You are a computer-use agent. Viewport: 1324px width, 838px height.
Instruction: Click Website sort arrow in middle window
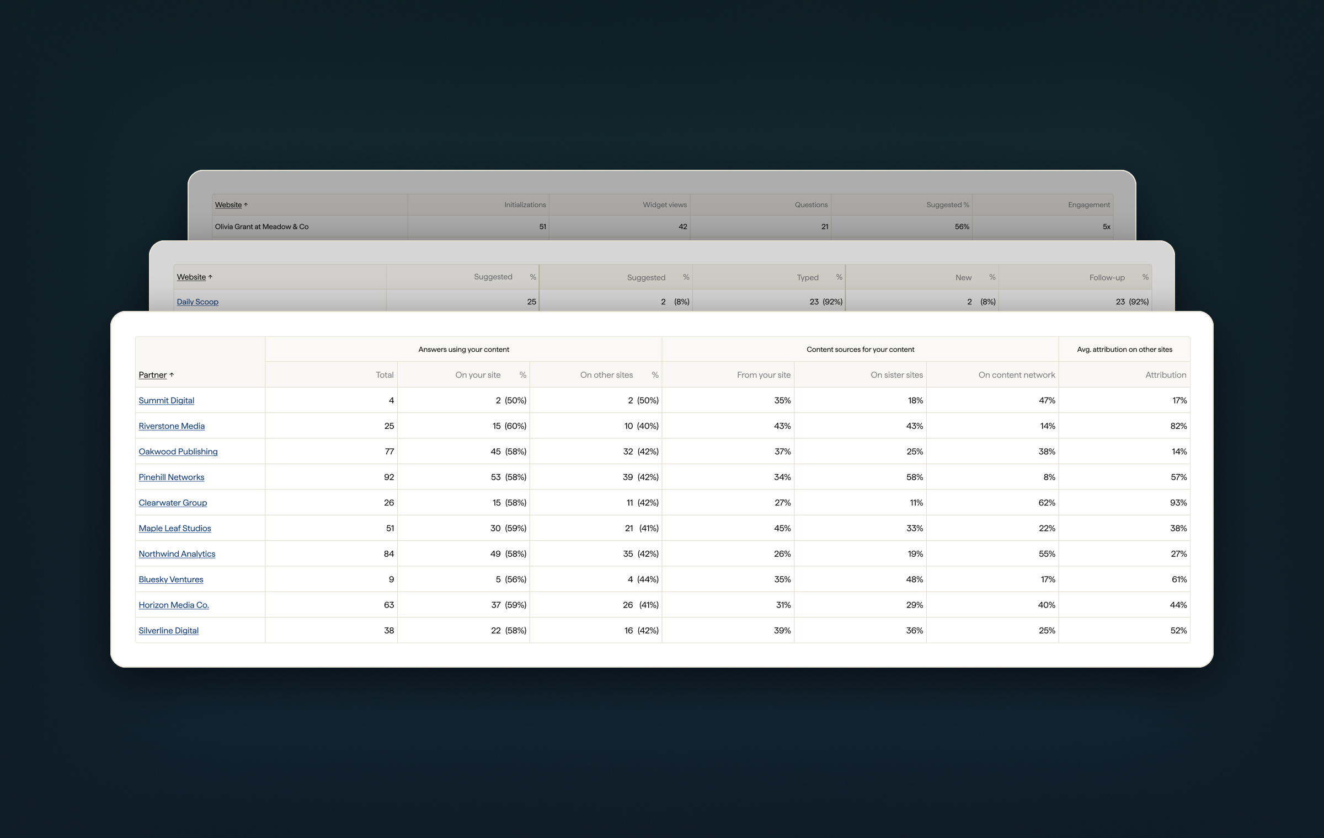click(210, 277)
